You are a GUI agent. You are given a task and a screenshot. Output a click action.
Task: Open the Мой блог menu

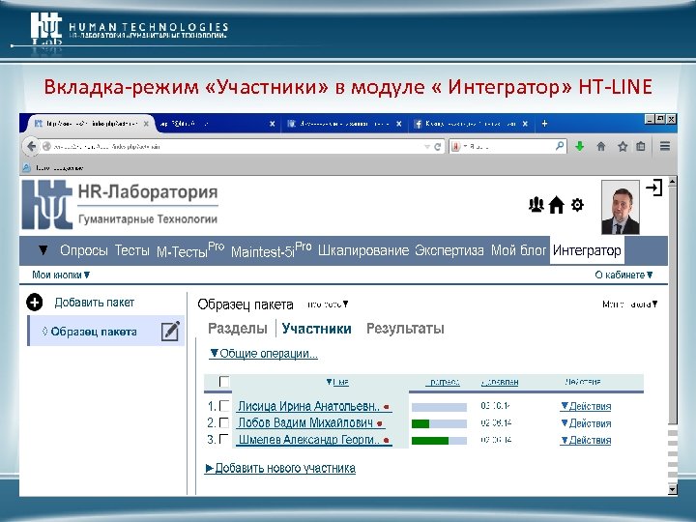point(518,250)
